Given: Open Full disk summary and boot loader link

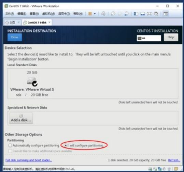Looking at the screenshot, I should pos(29,160).
